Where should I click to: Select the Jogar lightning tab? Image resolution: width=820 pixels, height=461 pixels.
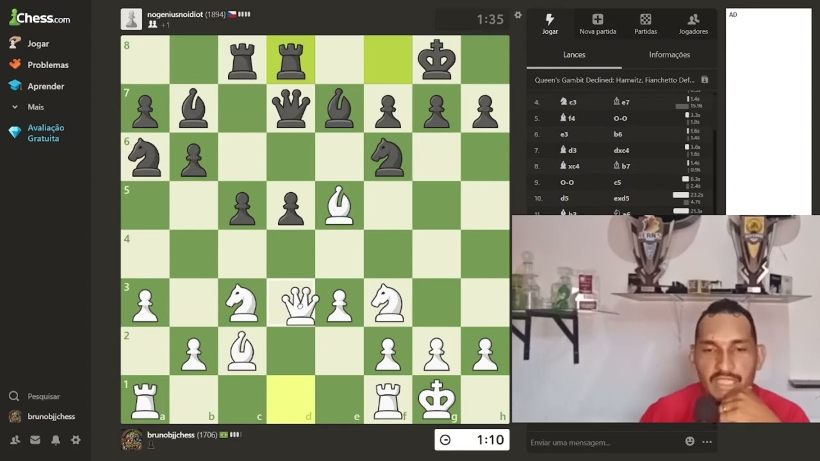550,24
